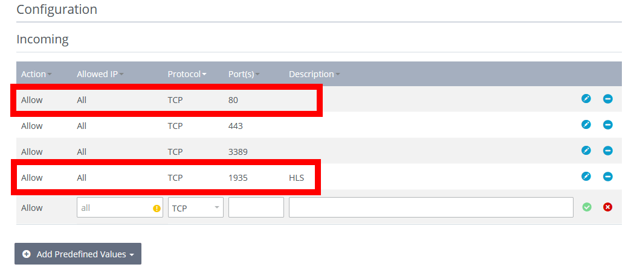637x279 pixels.
Task: Sort by Port(s) column header
Action: pos(244,74)
